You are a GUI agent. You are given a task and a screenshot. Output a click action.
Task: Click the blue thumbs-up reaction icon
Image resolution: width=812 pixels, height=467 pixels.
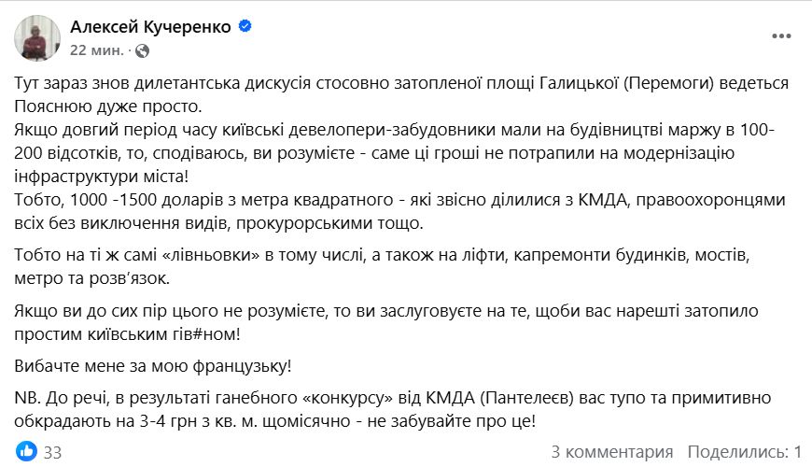tap(26, 452)
